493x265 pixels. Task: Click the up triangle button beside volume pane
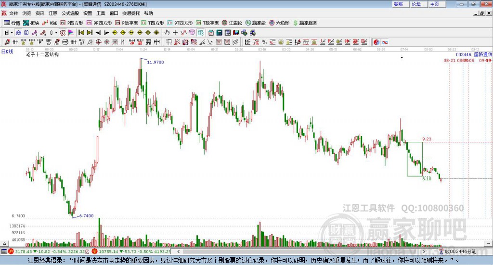click(4, 243)
